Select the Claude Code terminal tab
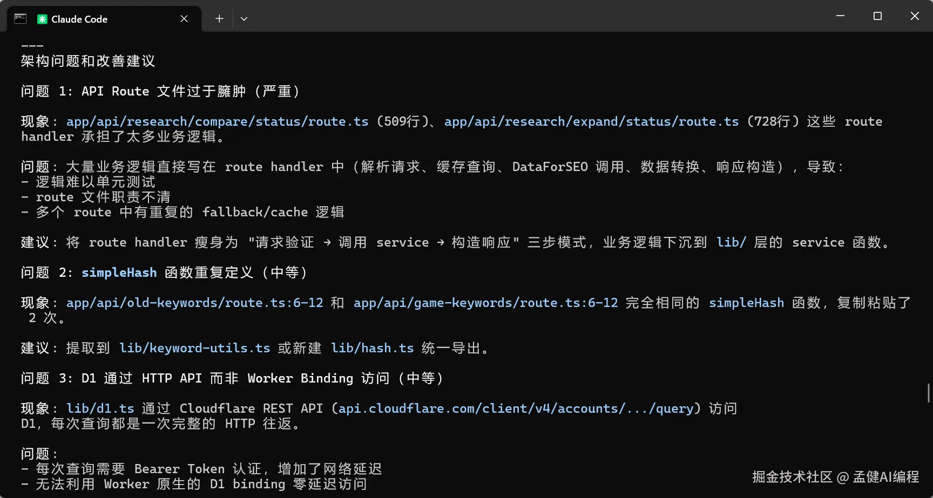This screenshot has width=933, height=498. [104, 19]
